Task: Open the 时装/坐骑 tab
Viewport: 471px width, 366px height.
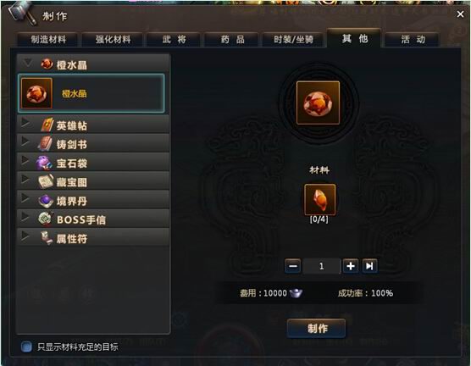Action: point(293,40)
